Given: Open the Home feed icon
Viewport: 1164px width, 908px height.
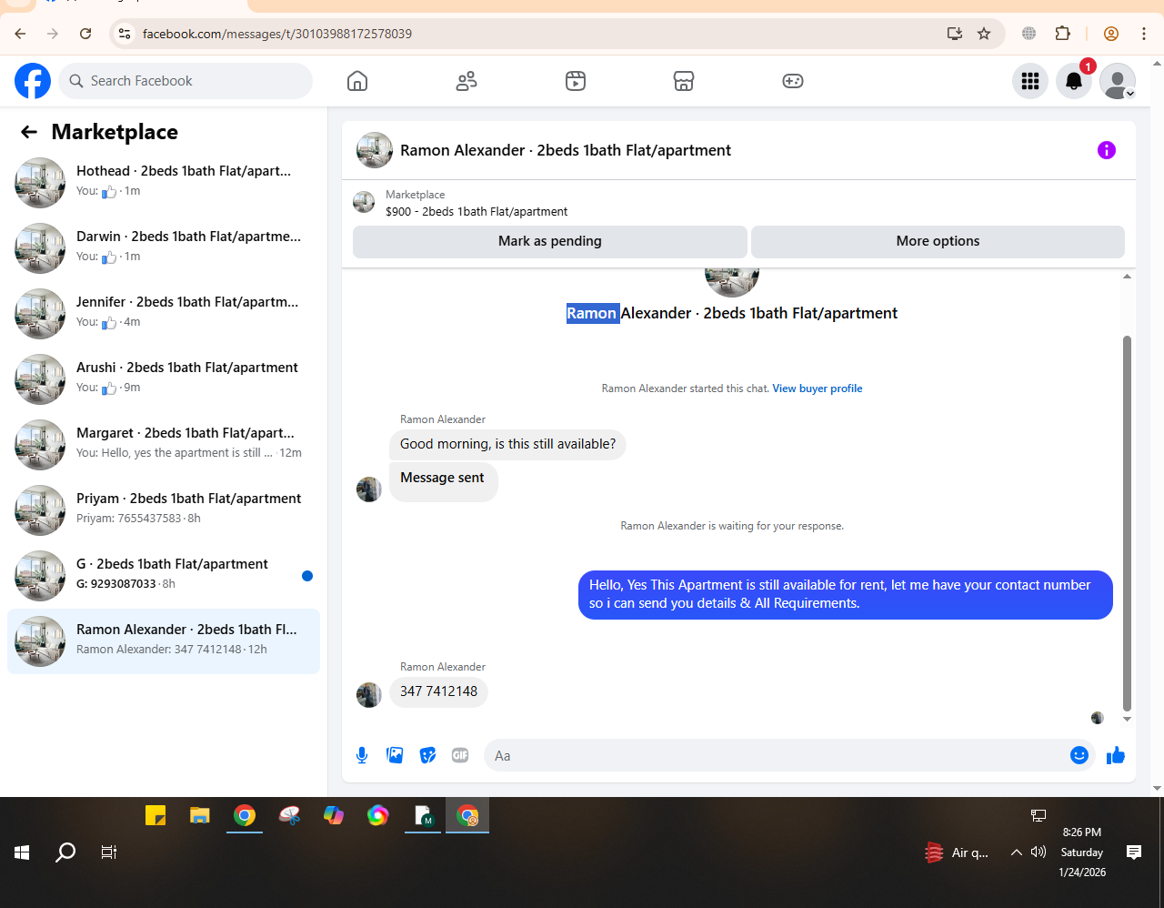Looking at the screenshot, I should pos(357,81).
